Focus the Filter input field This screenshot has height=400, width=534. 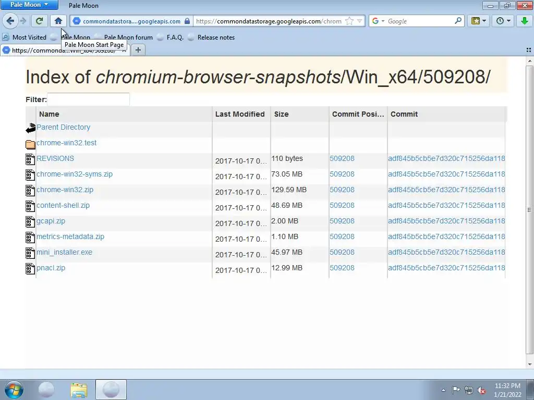[x=88, y=99]
